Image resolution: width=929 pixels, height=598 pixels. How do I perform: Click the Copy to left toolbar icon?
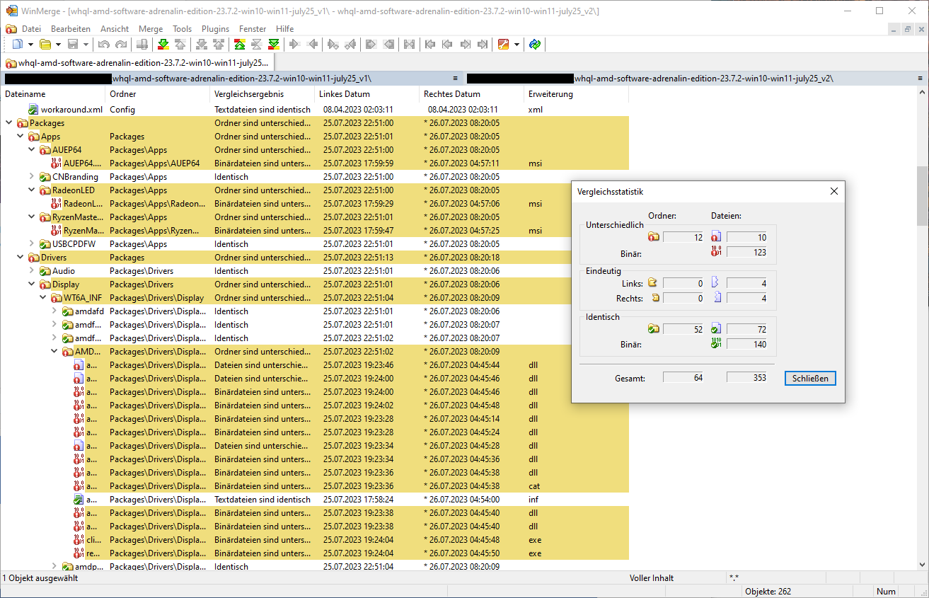312,45
